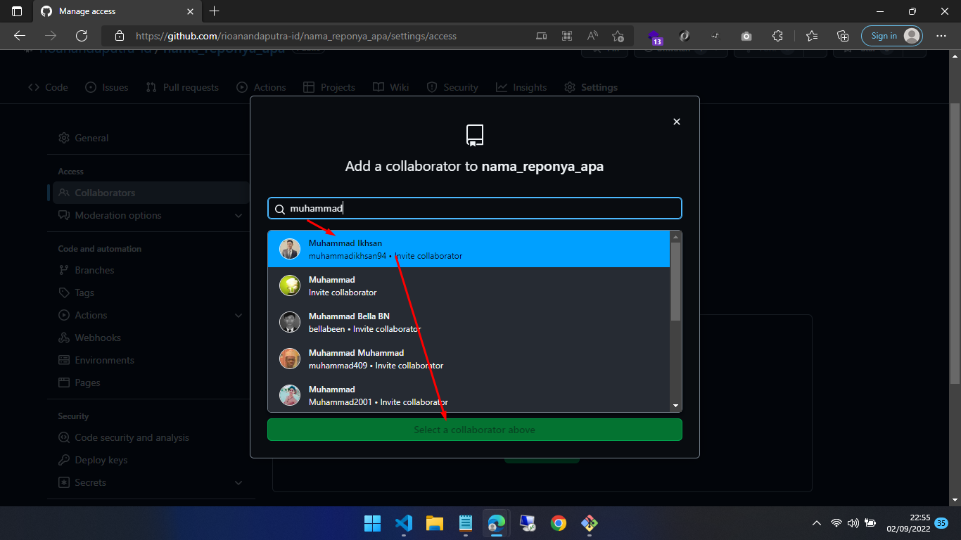Open the Projects tab

tap(329, 87)
